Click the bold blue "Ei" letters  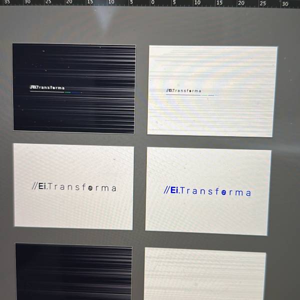click(x=174, y=190)
